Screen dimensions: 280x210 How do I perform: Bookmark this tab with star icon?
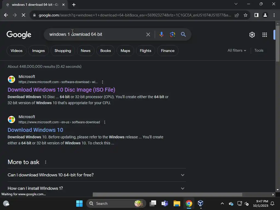pyautogui.click(x=246, y=15)
